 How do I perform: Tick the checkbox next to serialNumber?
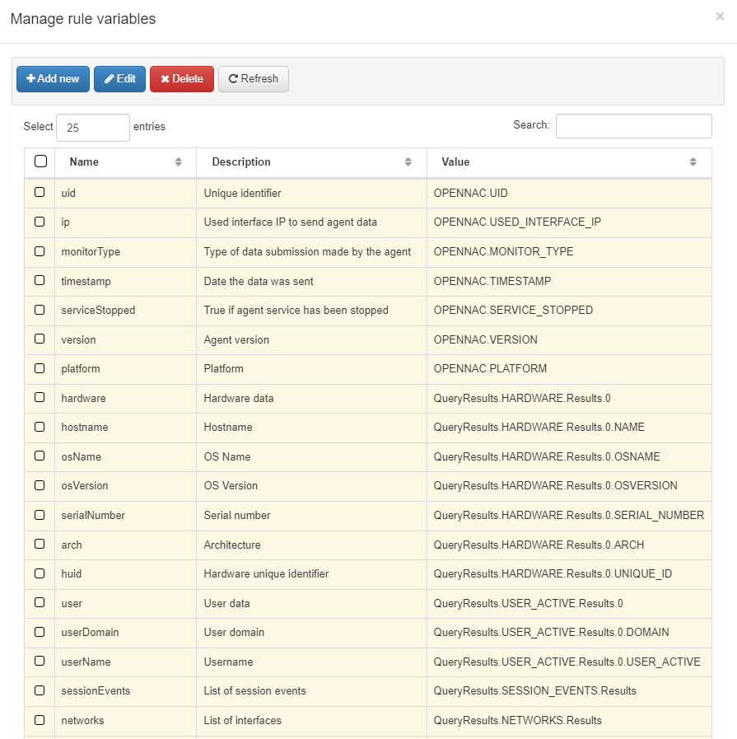coord(40,515)
